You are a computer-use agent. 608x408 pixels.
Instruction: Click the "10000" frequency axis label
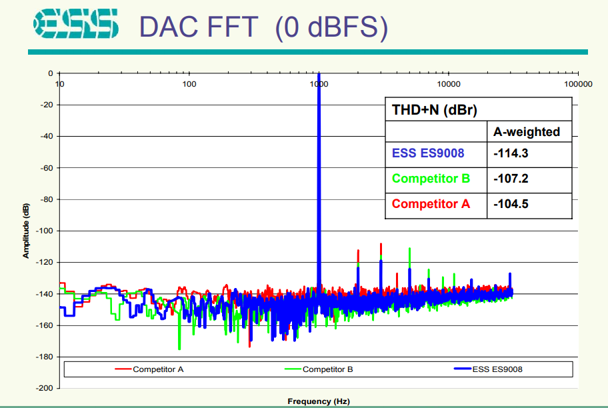coord(449,84)
